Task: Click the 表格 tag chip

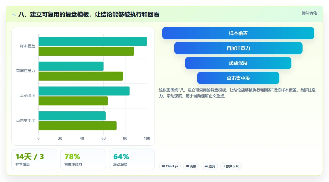Action: 191,166
